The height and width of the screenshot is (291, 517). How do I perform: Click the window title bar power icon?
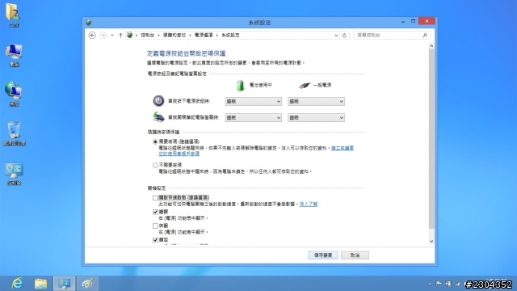click(x=88, y=23)
